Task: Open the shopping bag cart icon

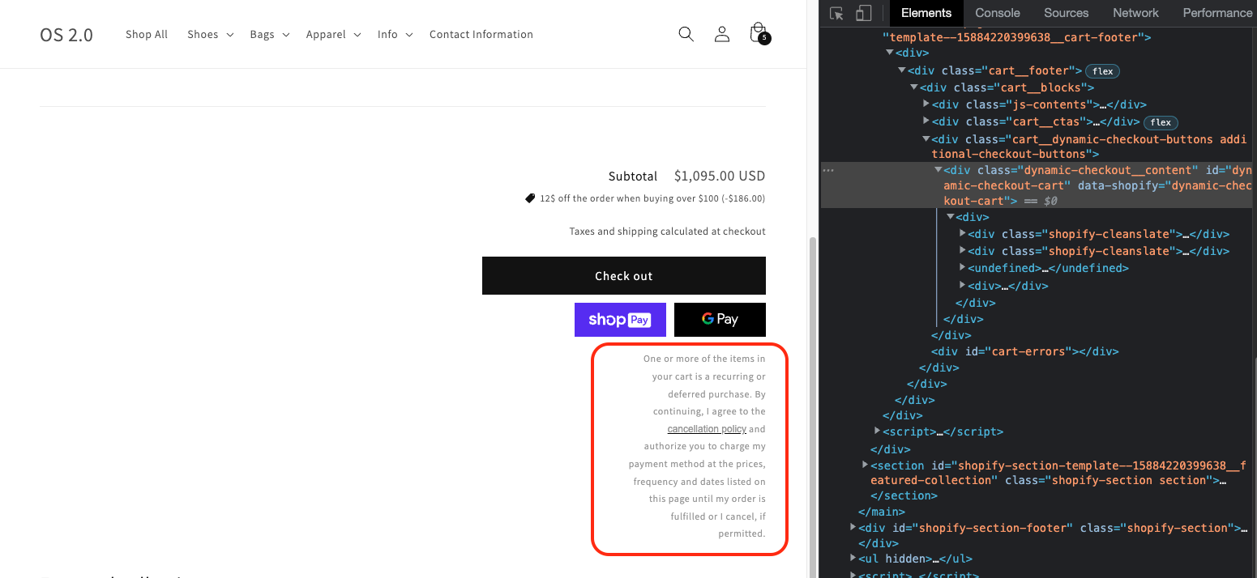Action: [x=757, y=32]
